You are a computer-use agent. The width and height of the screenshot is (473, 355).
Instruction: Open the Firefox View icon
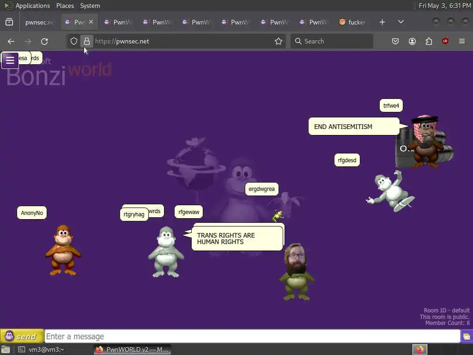coord(9,22)
